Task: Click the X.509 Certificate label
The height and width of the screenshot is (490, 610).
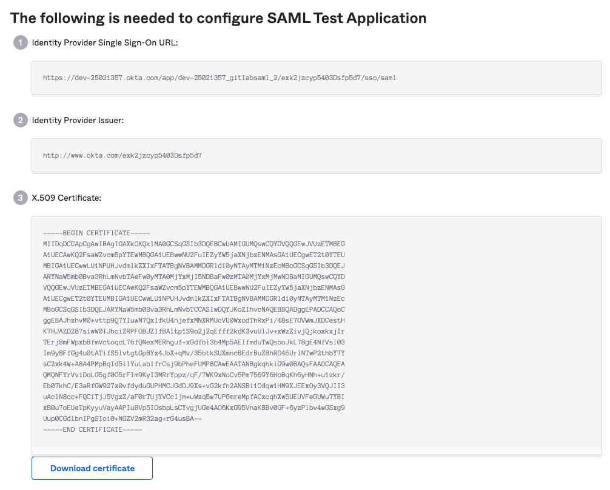Action: [x=67, y=198]
